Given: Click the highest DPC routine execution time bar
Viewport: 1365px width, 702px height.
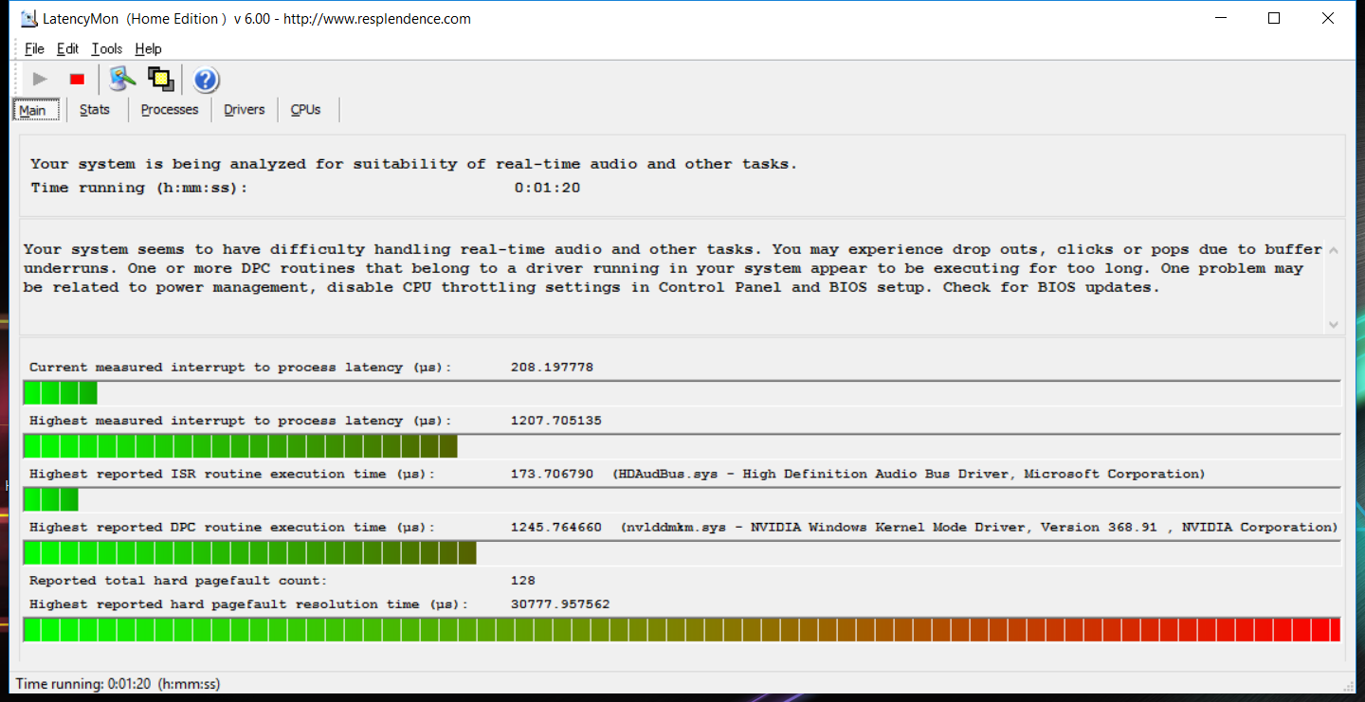Looking at the screenshot, I should coord(682,552).
